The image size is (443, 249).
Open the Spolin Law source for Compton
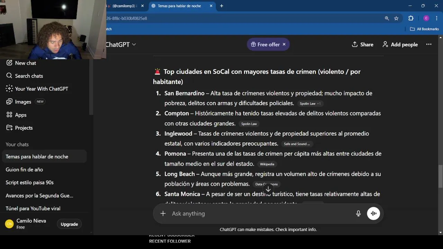[x=249, y=124]
